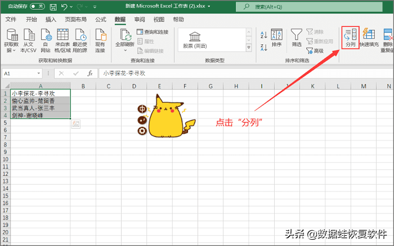Click the 最近使用的源 icon
The image size is (394, 246).
80,40
